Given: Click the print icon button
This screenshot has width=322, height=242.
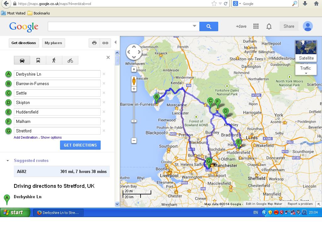Looking at the screenshot, I should click(94, 43).
